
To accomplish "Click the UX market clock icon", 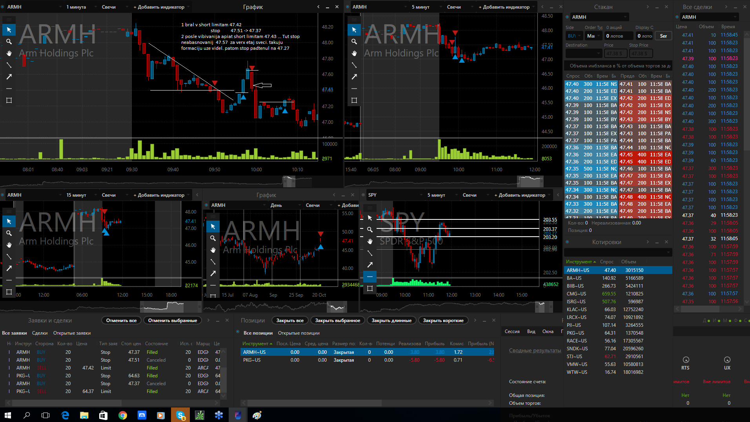I will 727,360.
